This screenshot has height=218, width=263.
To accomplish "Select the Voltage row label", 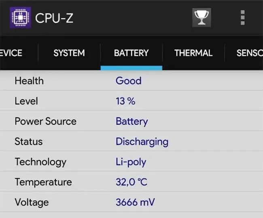I will [32, 202].
